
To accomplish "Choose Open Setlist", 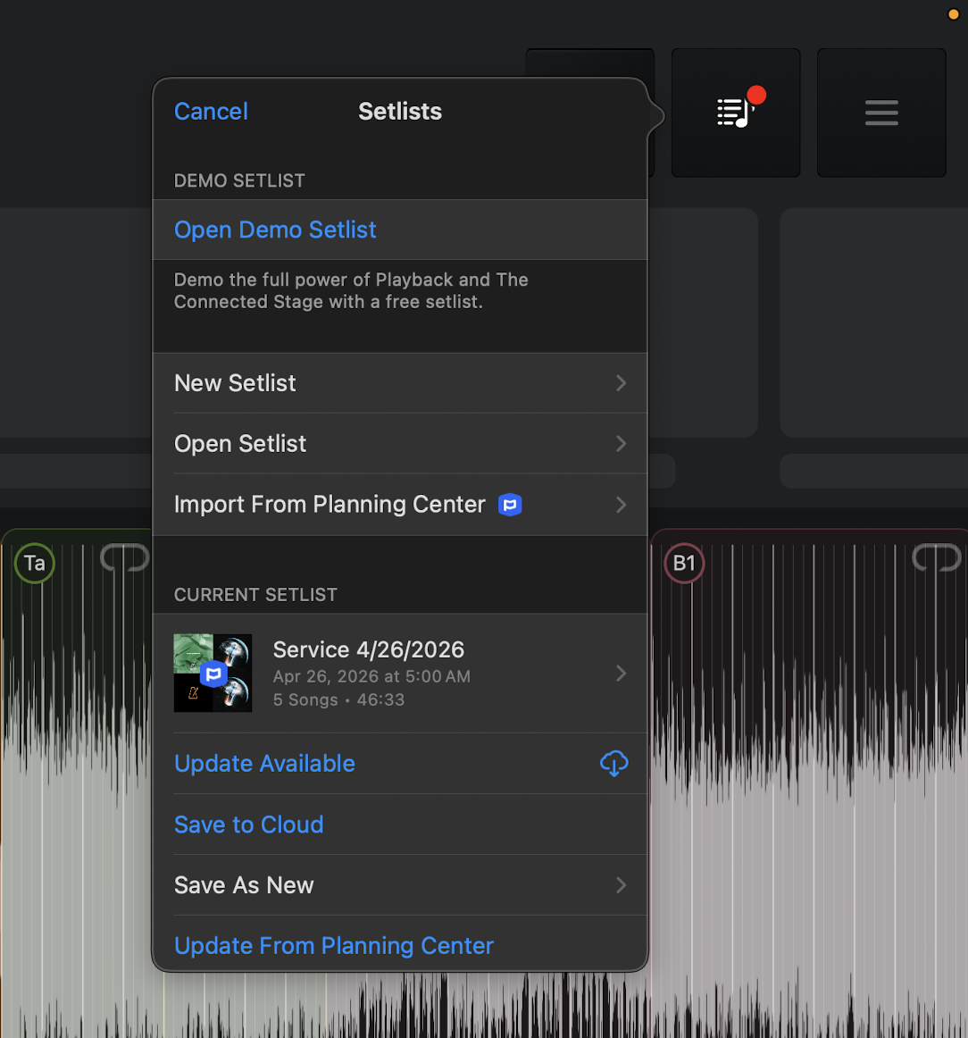I will pos(400,444).
